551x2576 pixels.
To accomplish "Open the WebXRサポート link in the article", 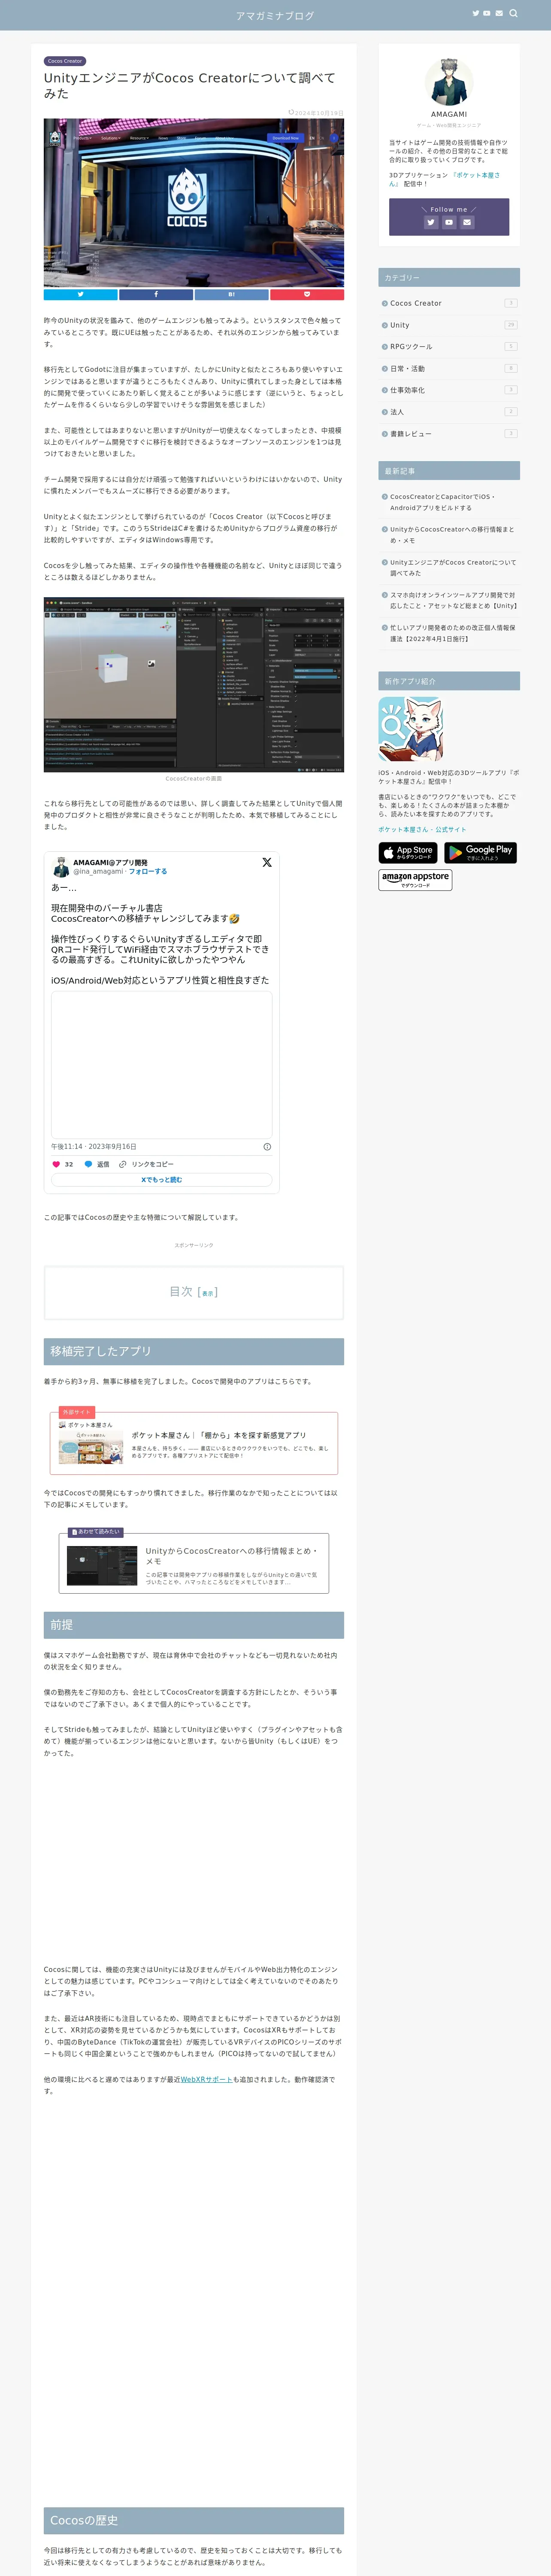I will pos(207,2079).
